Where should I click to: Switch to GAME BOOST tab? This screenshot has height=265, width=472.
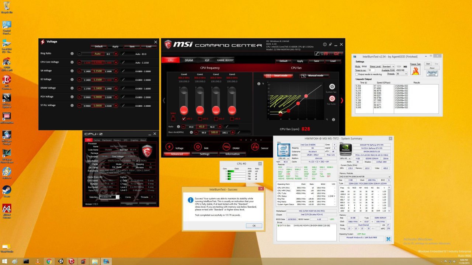click(225, 60)
